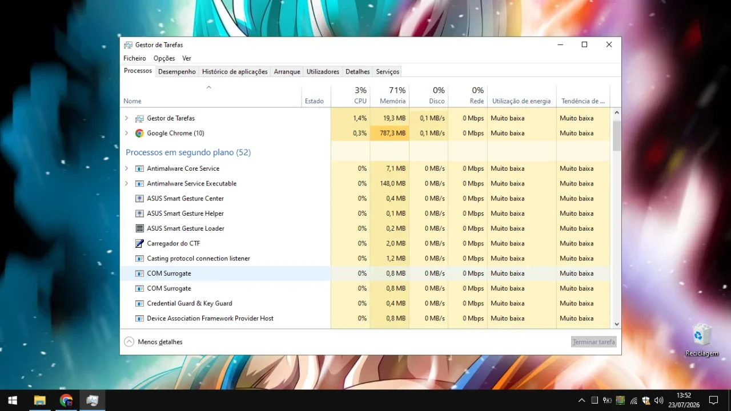The height and width of the screenshot is (411, 731).
Task: Open File Explorer from the taskbar
Action: (39, 400)
